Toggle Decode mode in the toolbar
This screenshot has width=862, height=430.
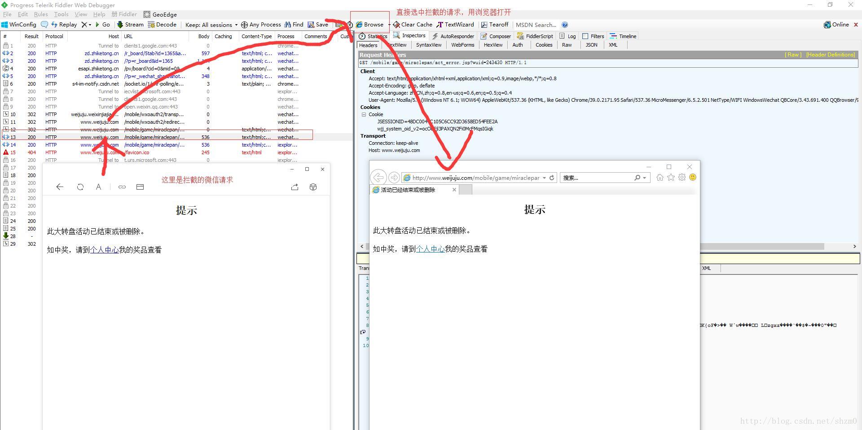tap(163, 25)
